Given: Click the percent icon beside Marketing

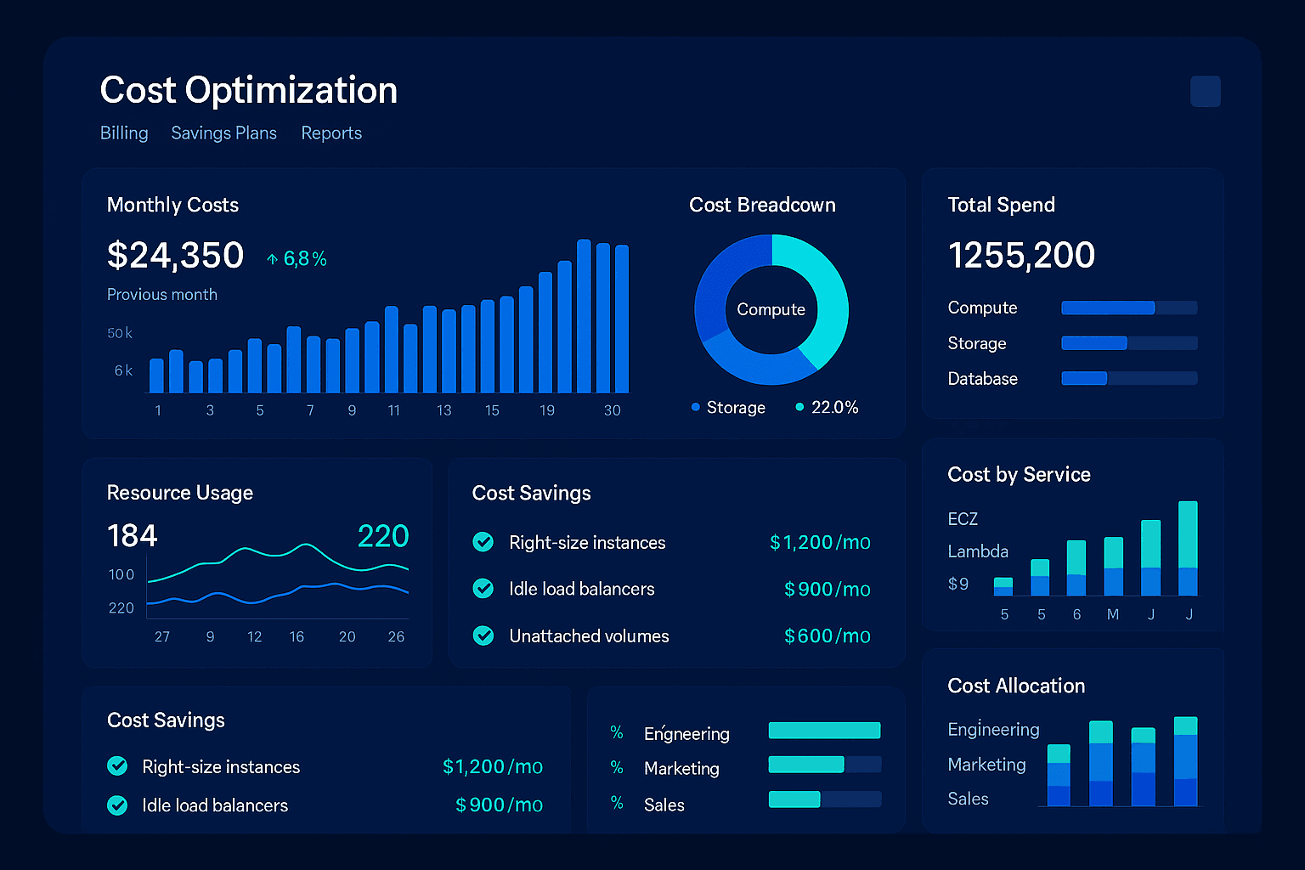Looking at the screenshot, I should click(x=617, y=768).
